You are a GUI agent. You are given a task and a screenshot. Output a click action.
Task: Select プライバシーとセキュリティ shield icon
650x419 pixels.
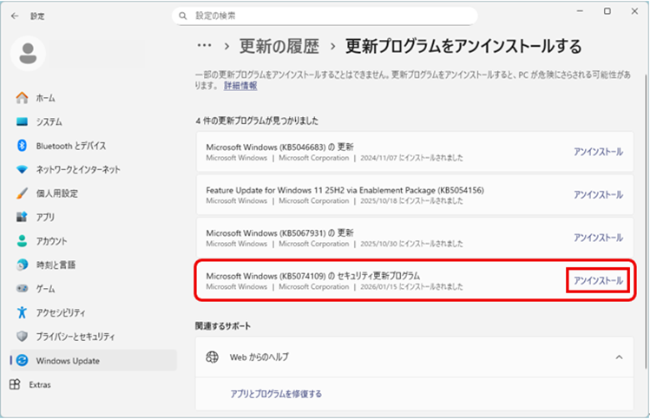tap(23, 337)
